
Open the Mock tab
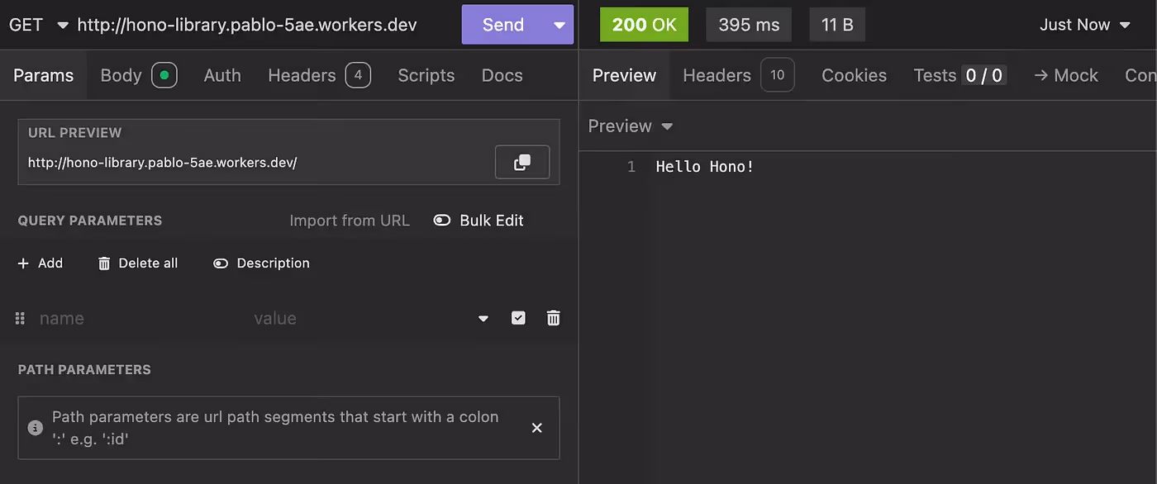pyautogui.click(x=1066, y=75)
